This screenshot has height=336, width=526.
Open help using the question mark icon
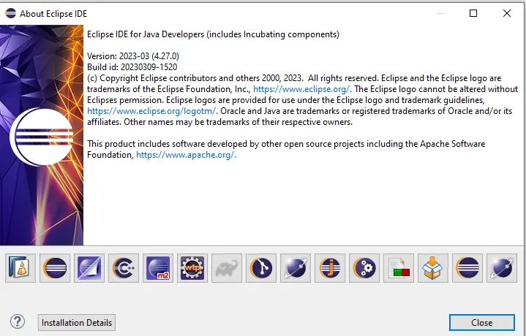click(18, 321)
